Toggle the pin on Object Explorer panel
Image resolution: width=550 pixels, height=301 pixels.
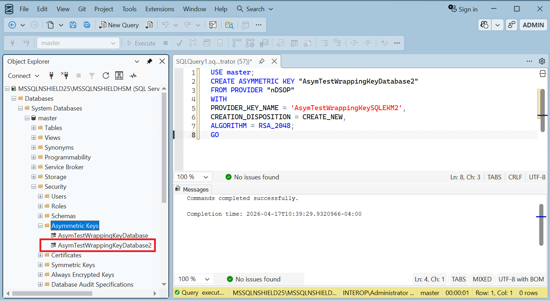pyautogui.click(x=150, y=61)
